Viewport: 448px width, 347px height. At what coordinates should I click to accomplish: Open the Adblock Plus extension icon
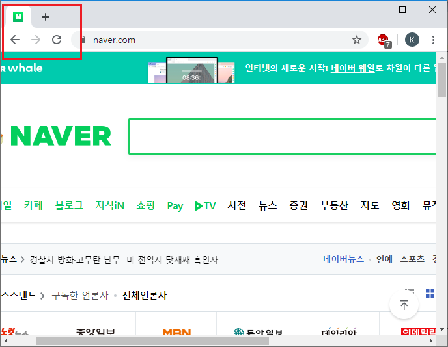pos(384,40)
